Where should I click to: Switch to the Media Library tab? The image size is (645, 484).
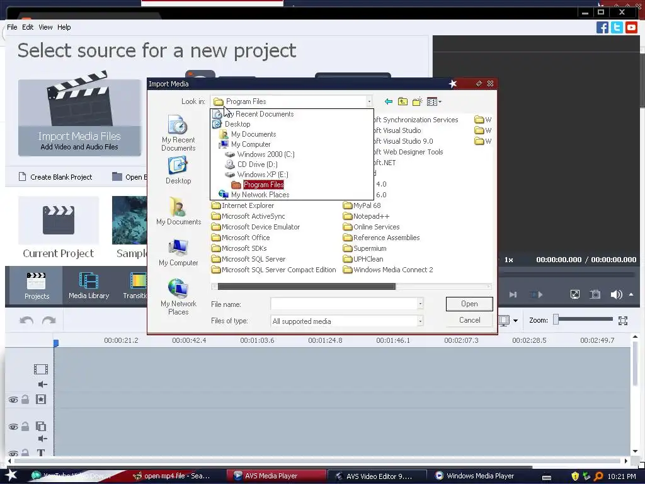(89, 285)
